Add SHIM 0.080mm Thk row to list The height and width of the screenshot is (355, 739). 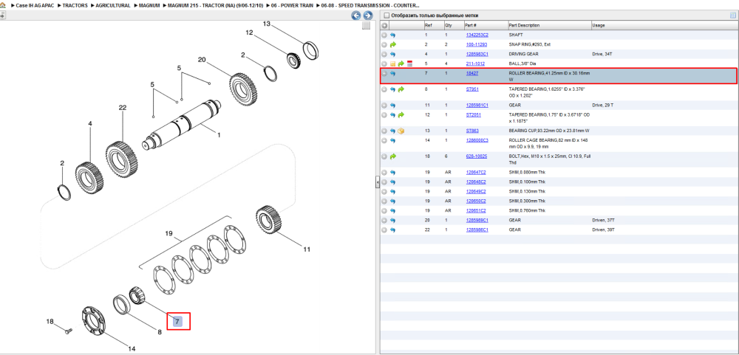384,172
